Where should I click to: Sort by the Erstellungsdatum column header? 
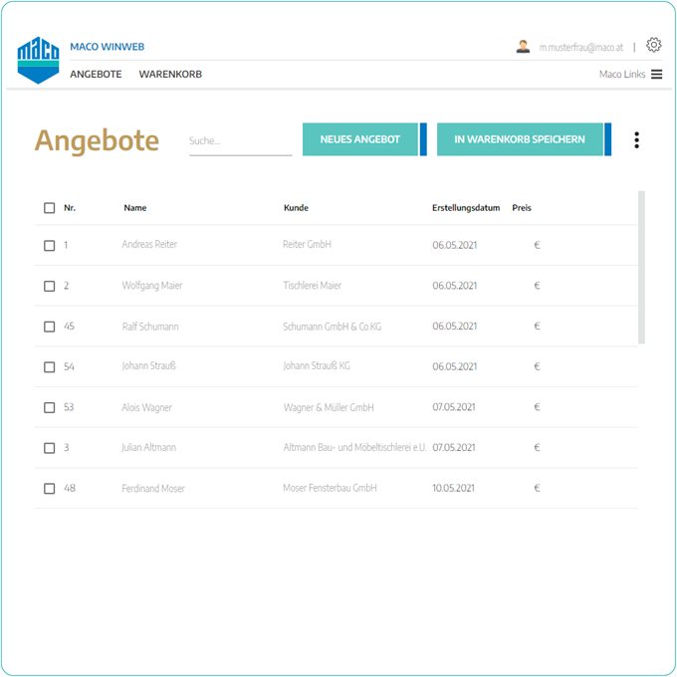pos(465,208)
